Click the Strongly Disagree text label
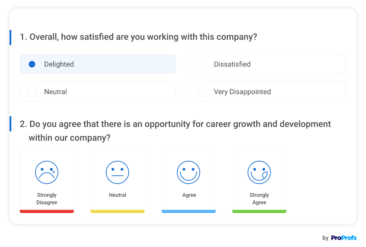This screenshot has height=247, width=366. pos(47,199)
